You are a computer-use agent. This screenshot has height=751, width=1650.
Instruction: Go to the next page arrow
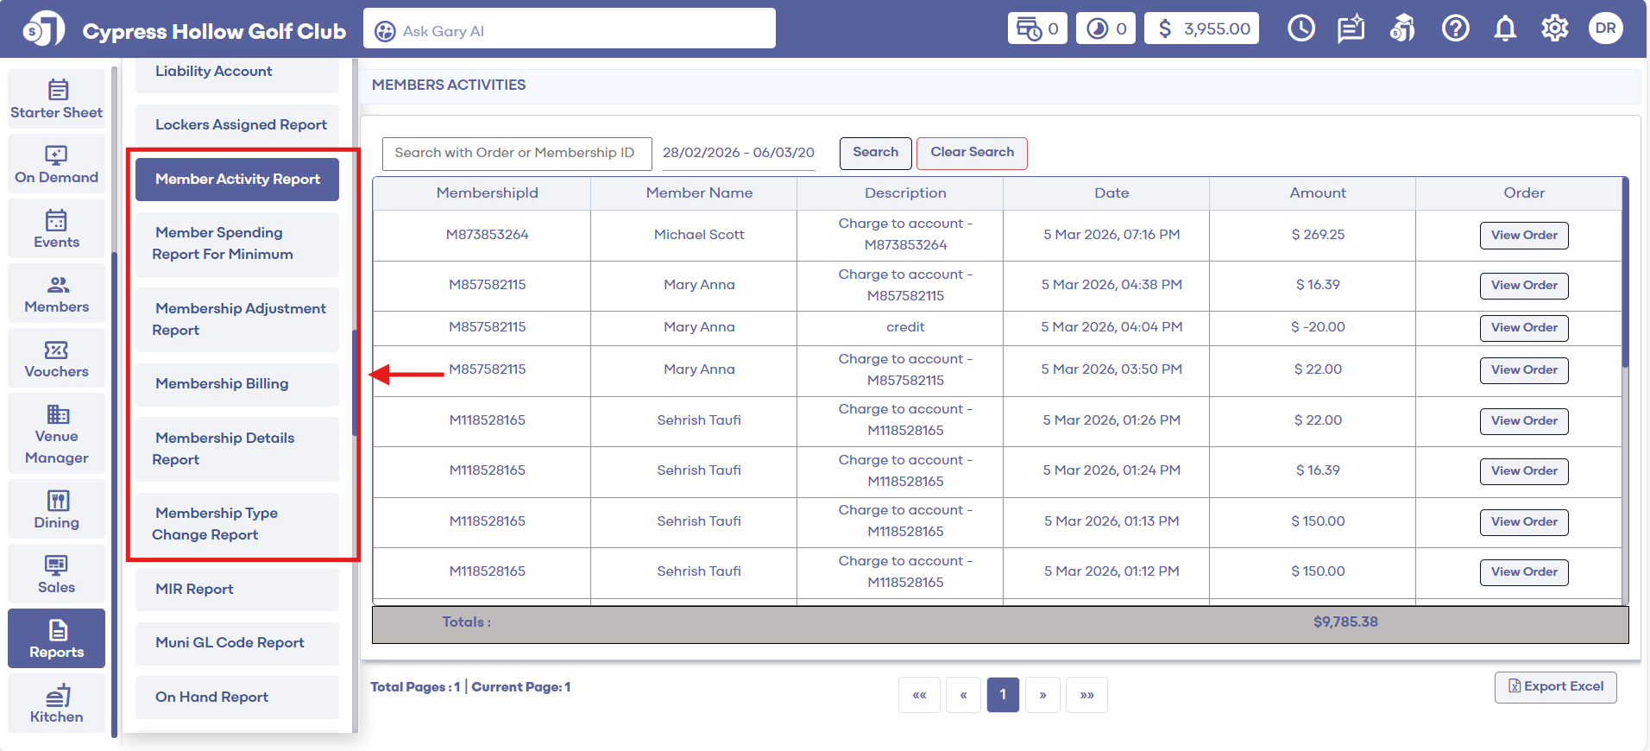pyautogui.click(x=1042, y=695)
